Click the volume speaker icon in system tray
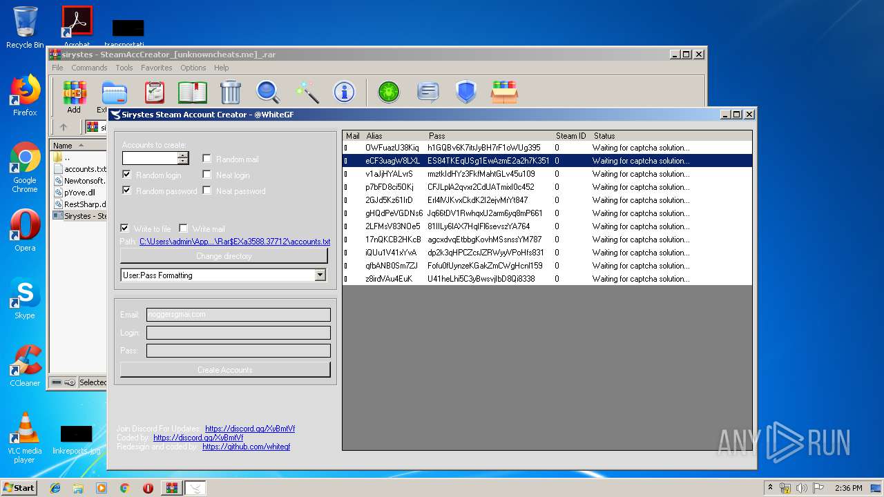This screenshot has height=497, width=884. tap(803, 488)
